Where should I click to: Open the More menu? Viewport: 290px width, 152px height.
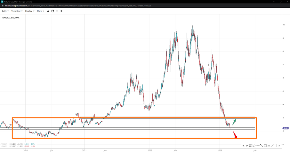click(40, 11)
